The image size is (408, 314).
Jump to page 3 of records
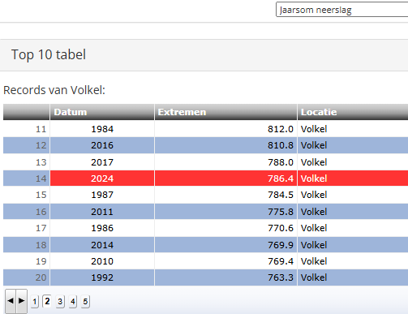click(60, 301)
